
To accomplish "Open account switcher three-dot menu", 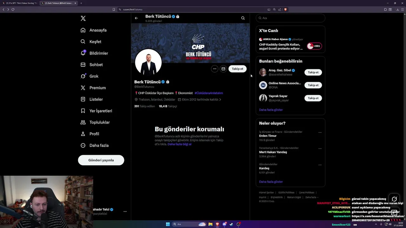I will pyautogui.click(x=125, y=211).
